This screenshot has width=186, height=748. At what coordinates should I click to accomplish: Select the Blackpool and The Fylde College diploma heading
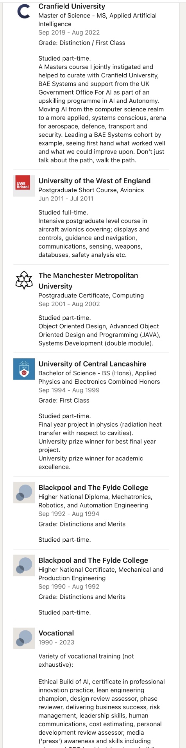click(x=93, y=487)
